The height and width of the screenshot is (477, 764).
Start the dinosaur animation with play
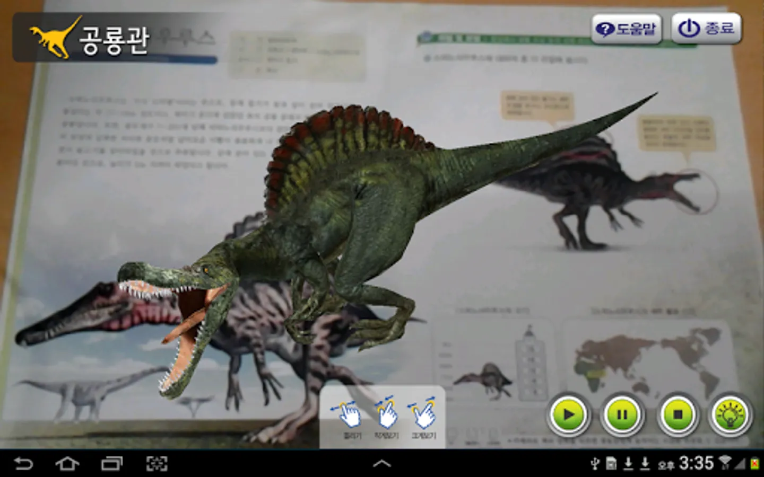pyautogui.click(x=569, y=414)
